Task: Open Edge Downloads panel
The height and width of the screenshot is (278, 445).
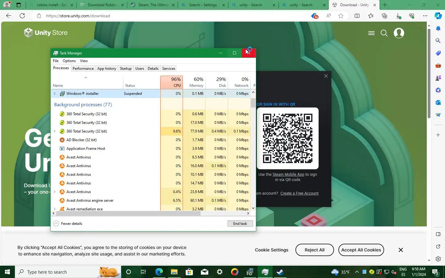Action: (398, 16)
